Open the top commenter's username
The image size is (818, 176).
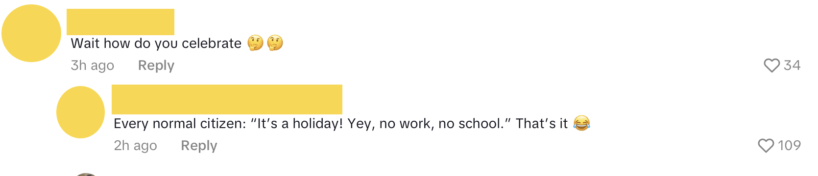[120, 22]
